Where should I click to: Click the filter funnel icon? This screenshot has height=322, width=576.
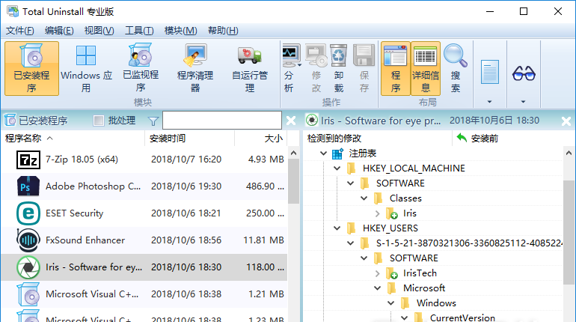(x=153, y=121)
